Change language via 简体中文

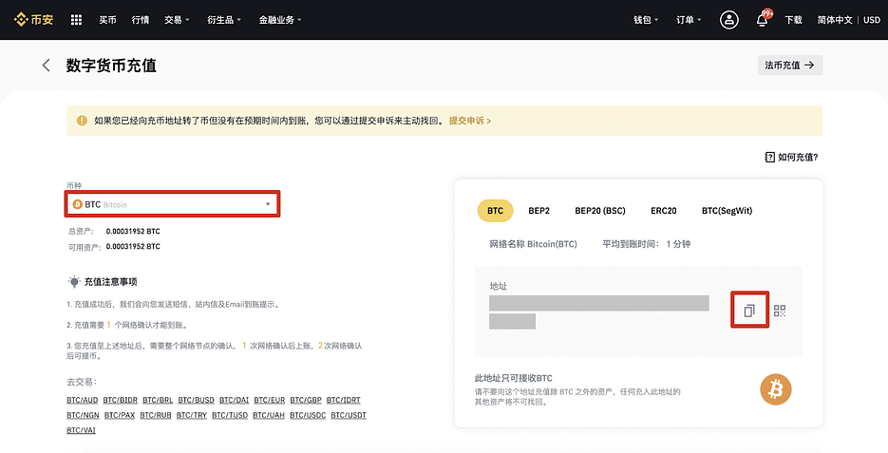click(x=835, y=20)
